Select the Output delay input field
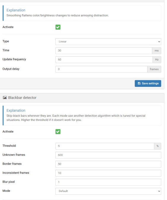The width and height of the screenshot is (167, 200). click(x=101, y=69)
